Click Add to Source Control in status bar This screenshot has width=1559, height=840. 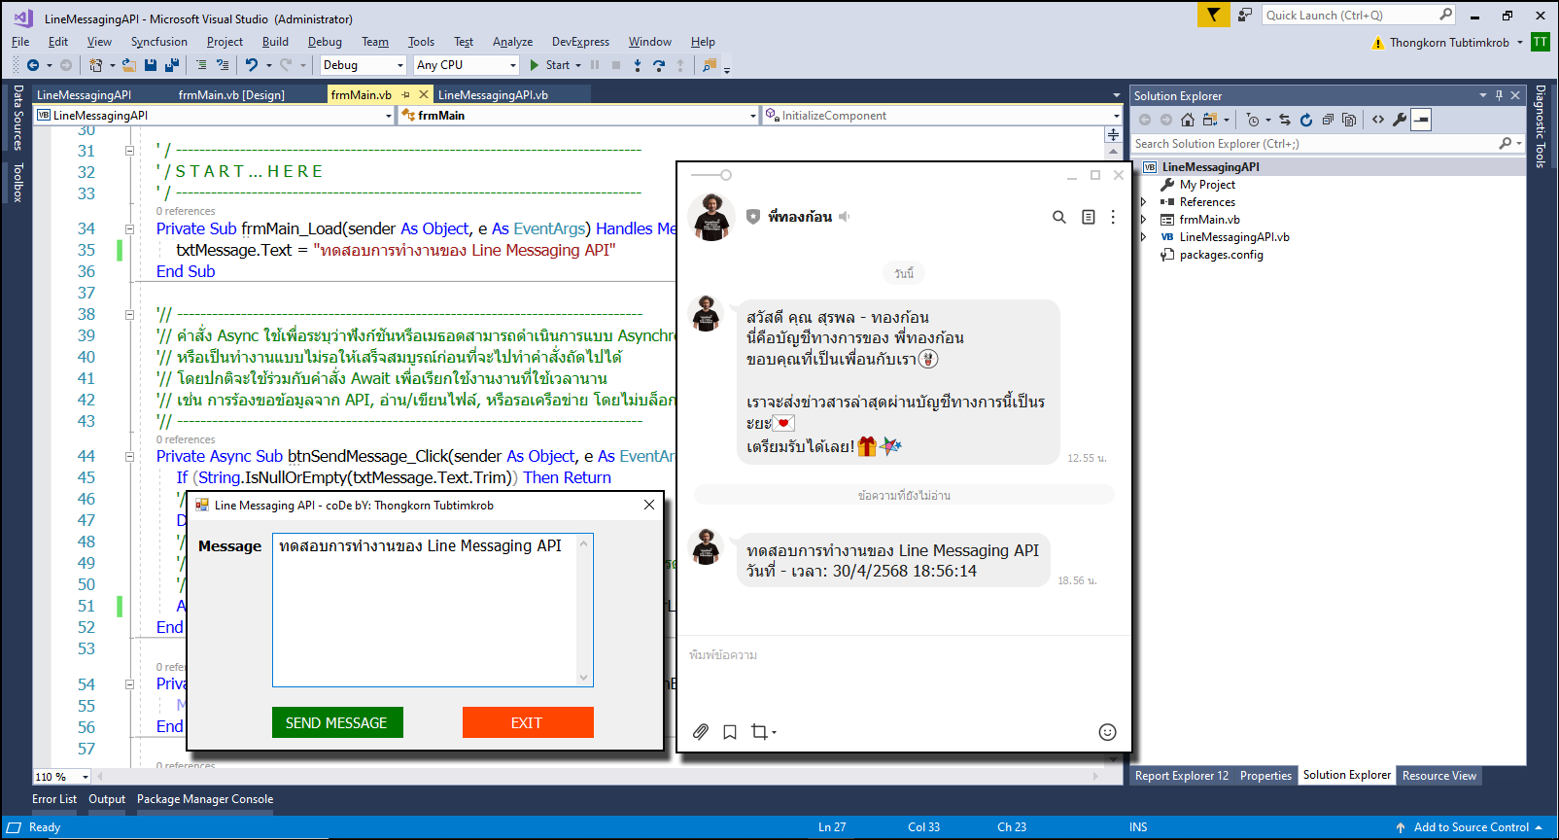(1471, 827)
